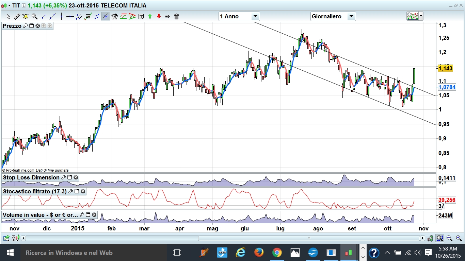Open Firefox from the taskbar
465x261 pixels.
259,253
